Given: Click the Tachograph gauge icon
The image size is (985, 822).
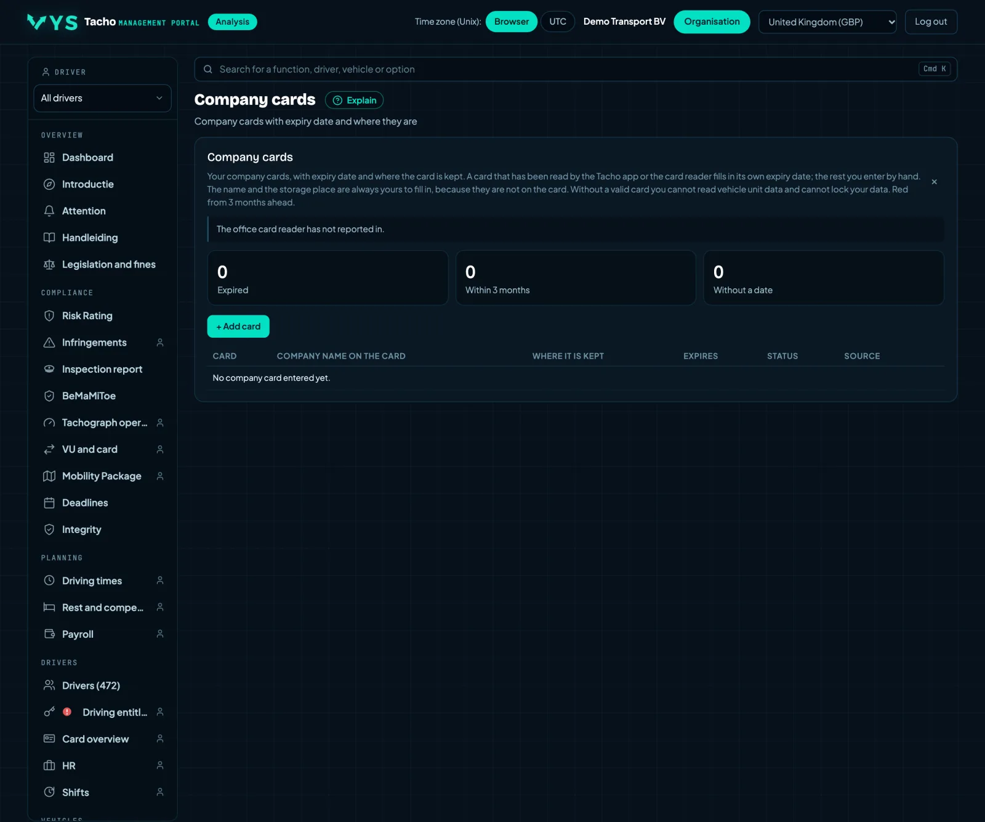Looking at the screenshot, I should coord(49,423).
